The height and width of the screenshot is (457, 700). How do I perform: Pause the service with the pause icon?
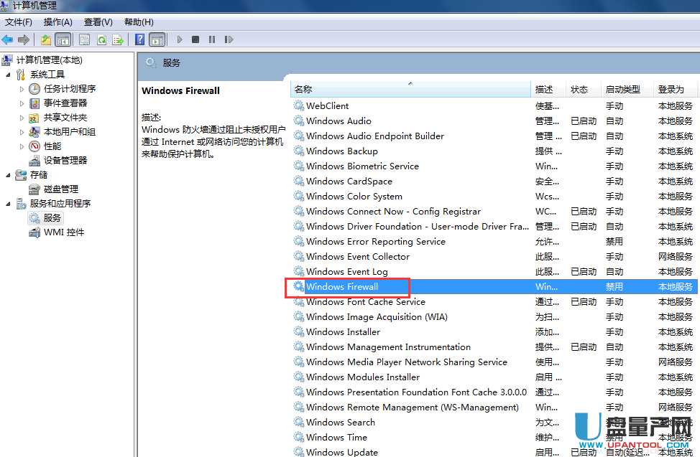coord(211,39)
